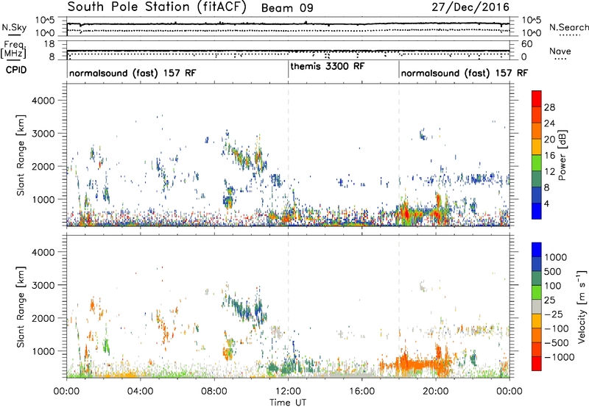Select the "20:00" time tick label
Image resolution: width=589 pixels, height=407 pixels.
point(436,392)
